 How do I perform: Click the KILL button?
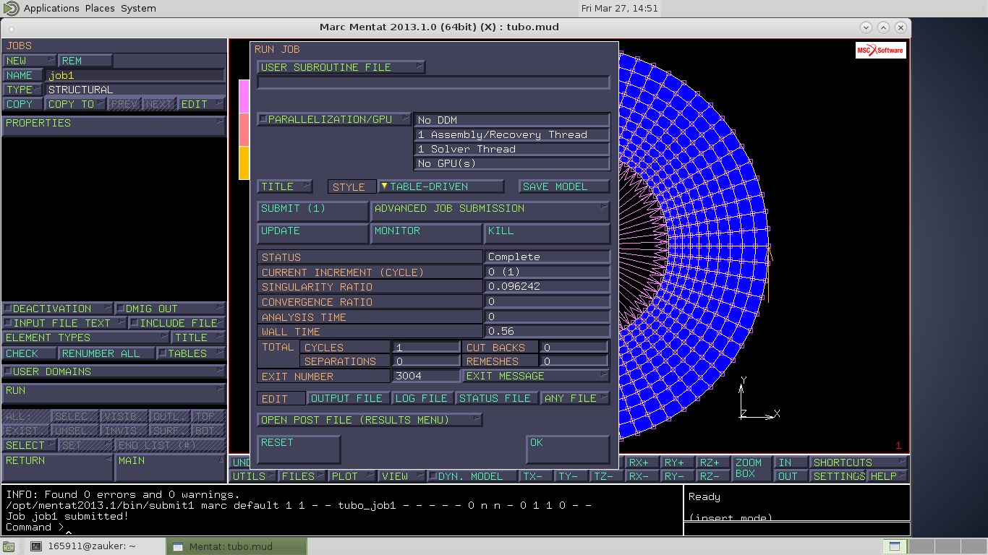547,233
